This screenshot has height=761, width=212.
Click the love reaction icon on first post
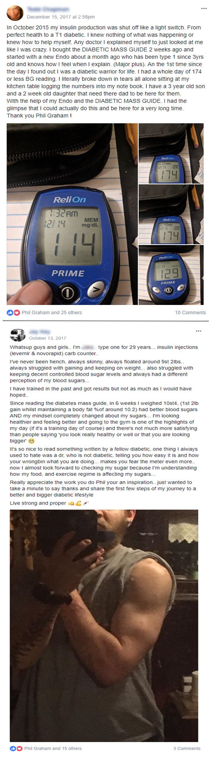17,312
